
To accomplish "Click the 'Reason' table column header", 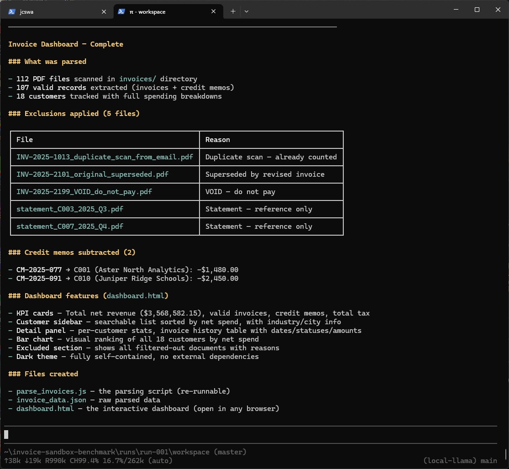I will [217, 140].
